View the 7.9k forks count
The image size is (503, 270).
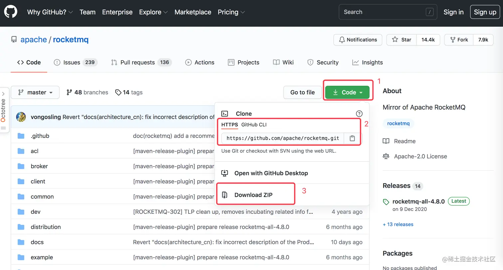point(483,40)
